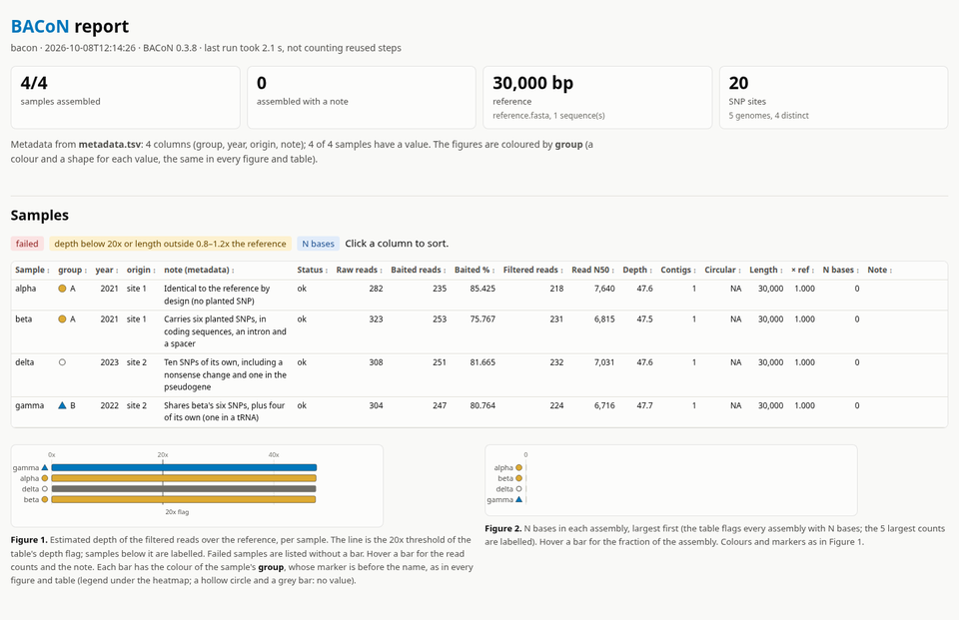959x620 pixels.
Task: Click alpha's circle marker in Figure 1
Action: click(x=45, y=478)
